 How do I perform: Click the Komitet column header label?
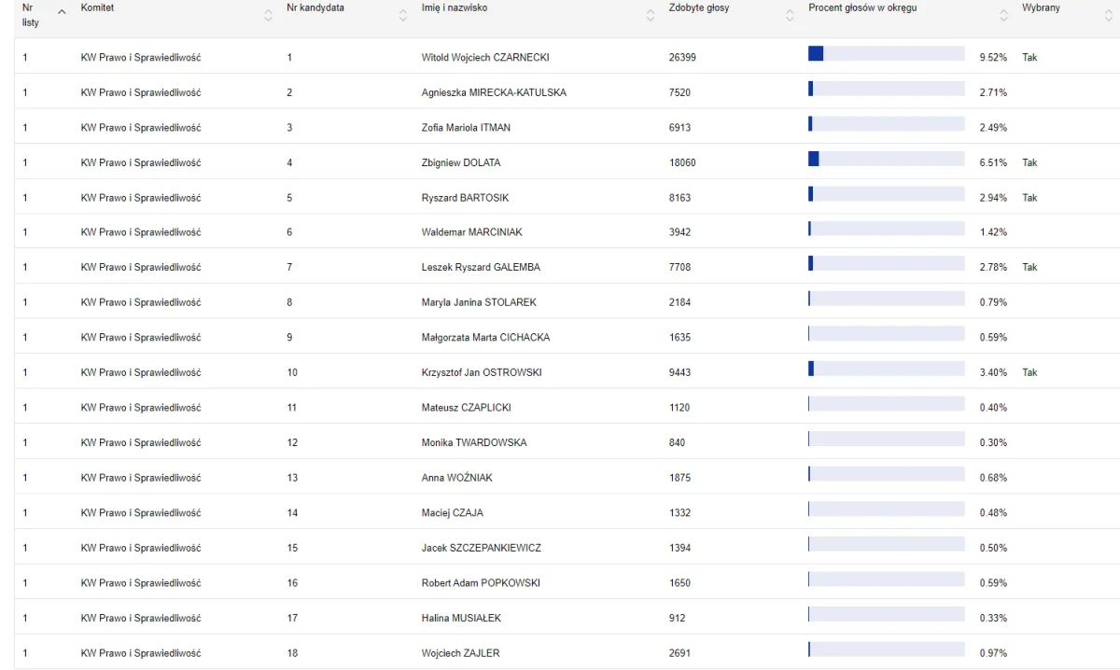coord(97,8)
